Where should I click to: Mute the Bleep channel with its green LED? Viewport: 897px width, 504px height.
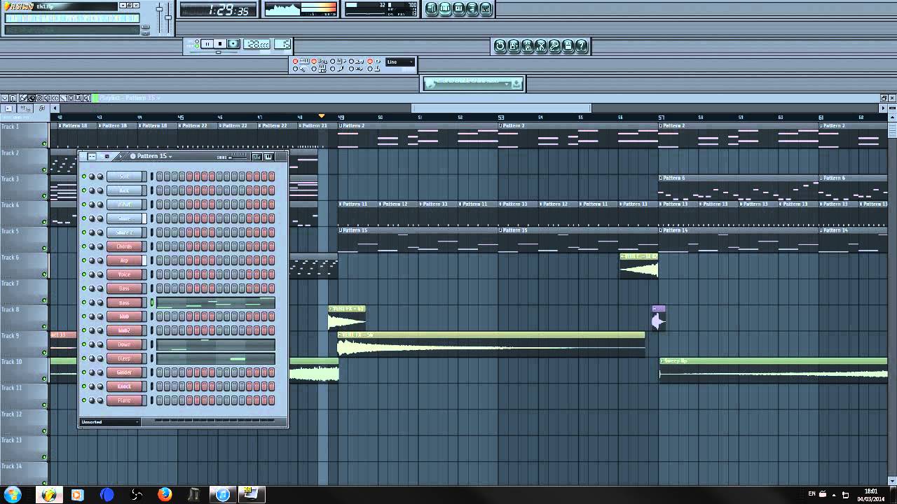[x=84, y=358]
